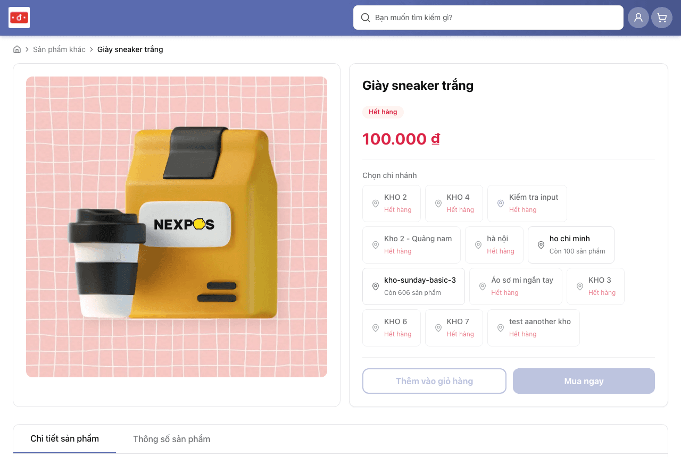Select the KHO 4 branch
The height and width of the screenshot is (457, 681).
(454, 204)
